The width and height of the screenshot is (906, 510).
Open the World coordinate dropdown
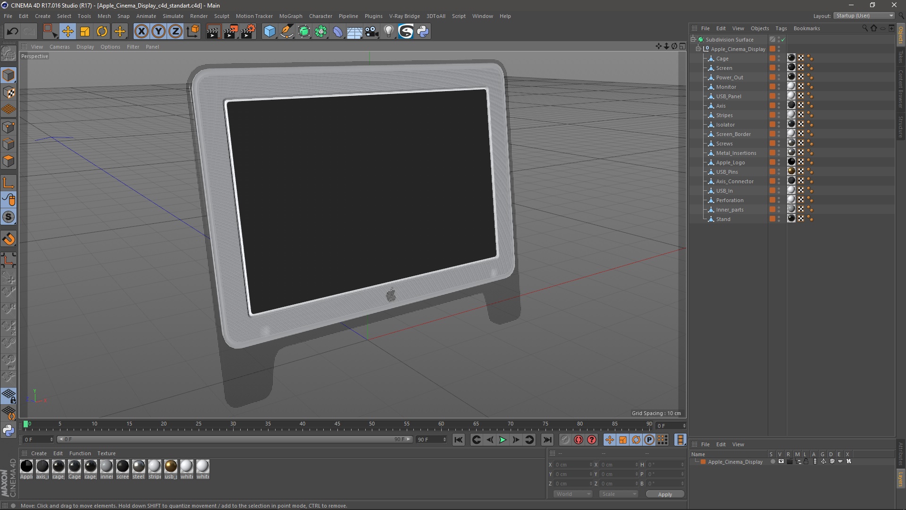[x=572, y=494]
